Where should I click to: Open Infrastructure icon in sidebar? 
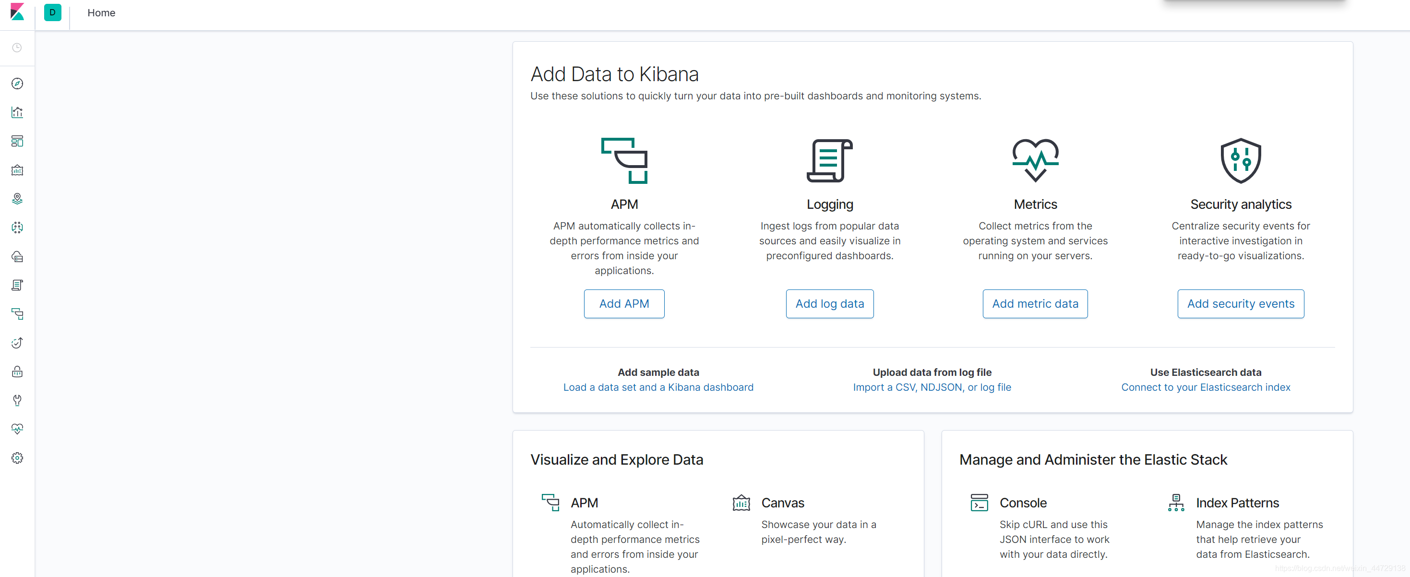(17, 256)
